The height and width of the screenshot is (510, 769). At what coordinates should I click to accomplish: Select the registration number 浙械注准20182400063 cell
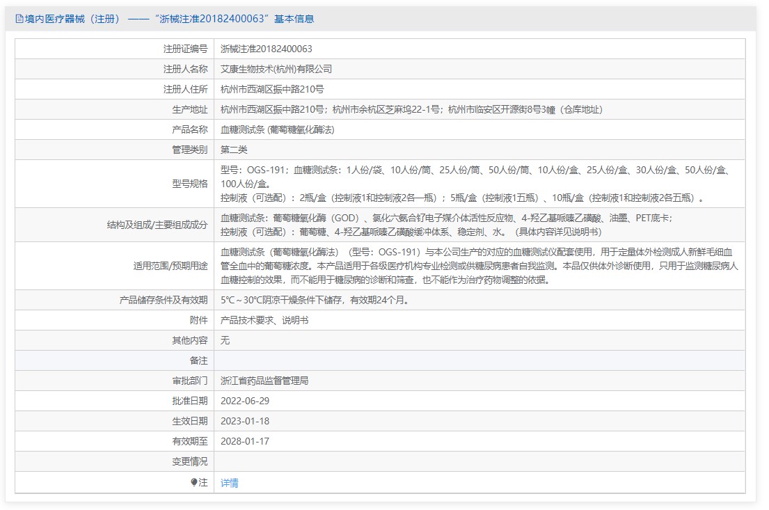[266, 49]
